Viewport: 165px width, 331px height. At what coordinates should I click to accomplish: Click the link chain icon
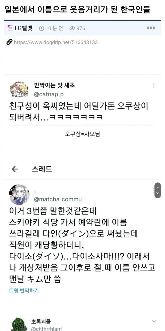pyautogui.click(x=9, y=42)
